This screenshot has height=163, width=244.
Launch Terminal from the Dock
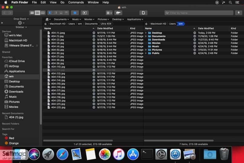[147, 154]
